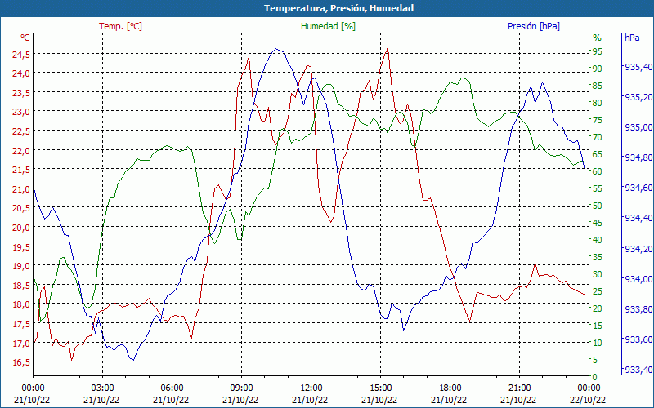Click the 21,0 temperature axis value
Viewport: 654px width, 408px height.
(21, 189)
